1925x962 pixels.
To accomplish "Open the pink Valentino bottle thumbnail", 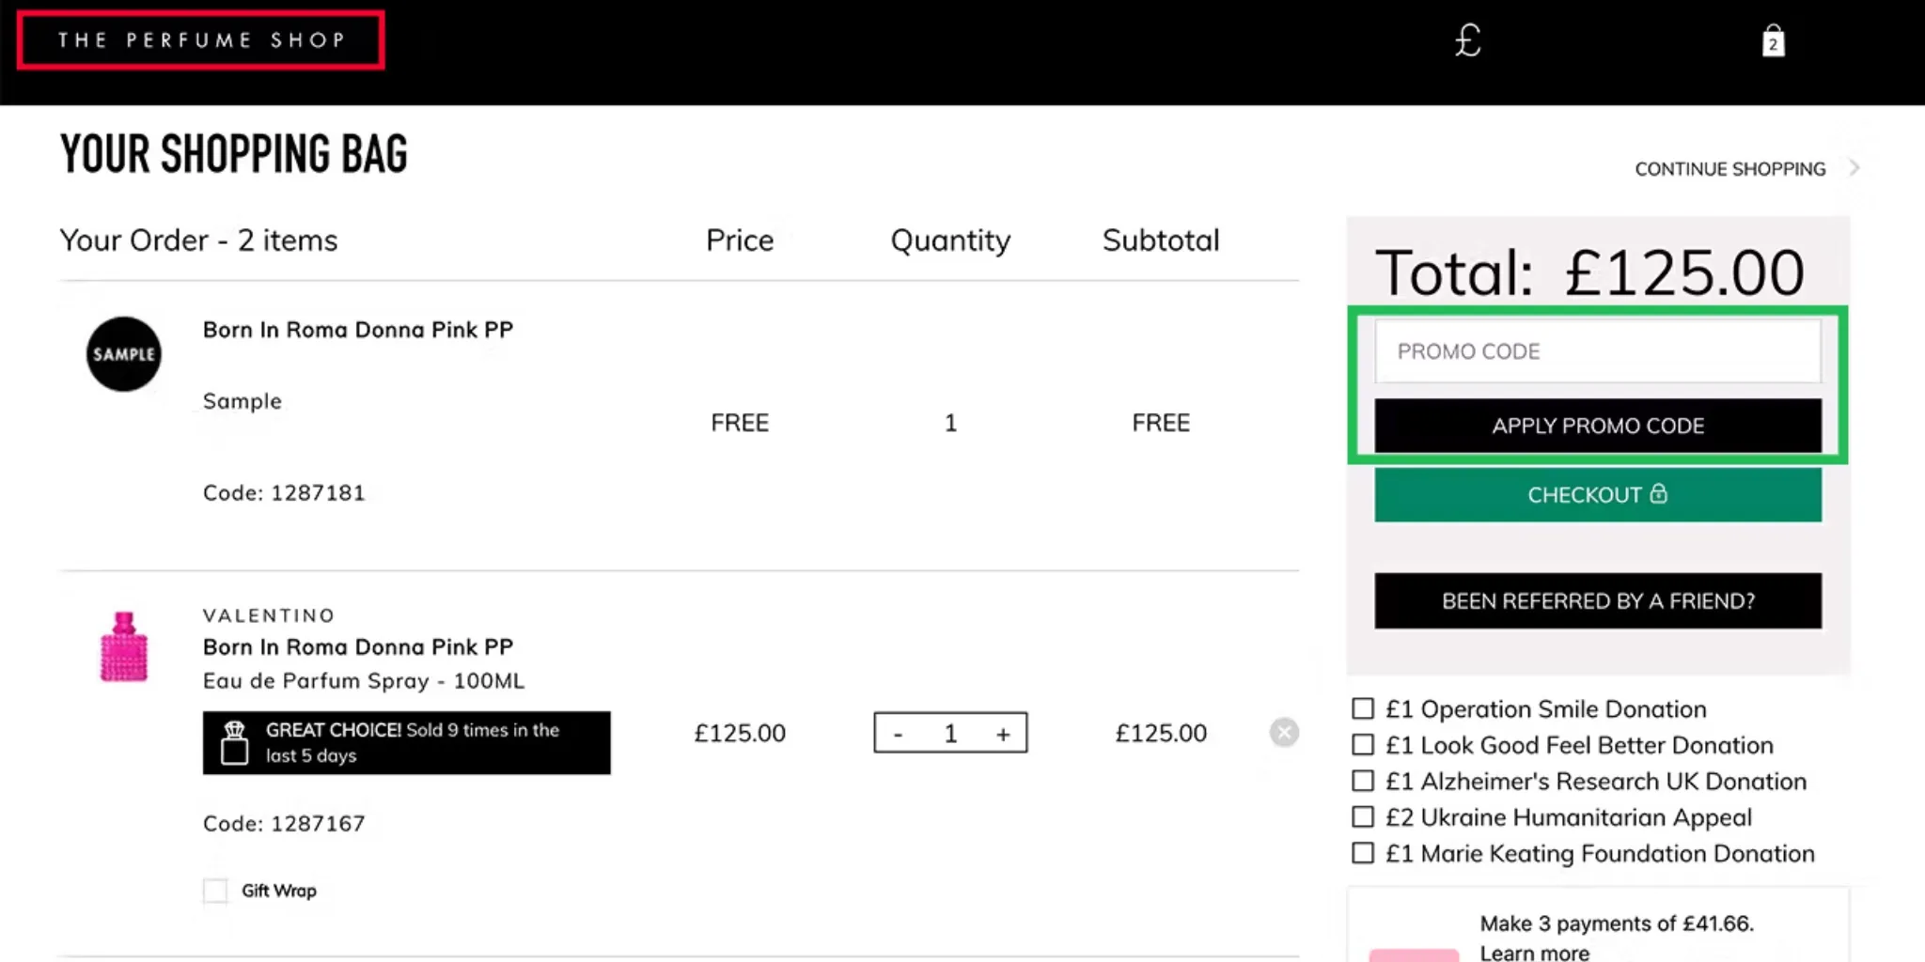I will tap(124, 647).
